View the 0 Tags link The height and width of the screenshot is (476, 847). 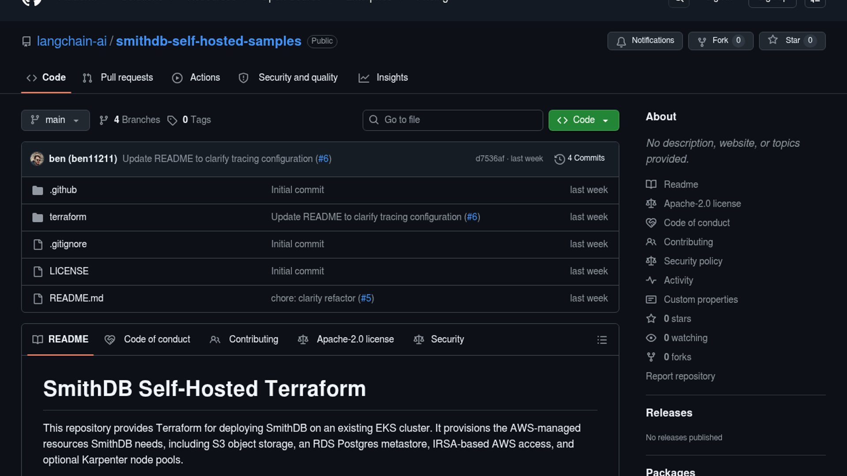pyautogui.click(x=189, y=120)
